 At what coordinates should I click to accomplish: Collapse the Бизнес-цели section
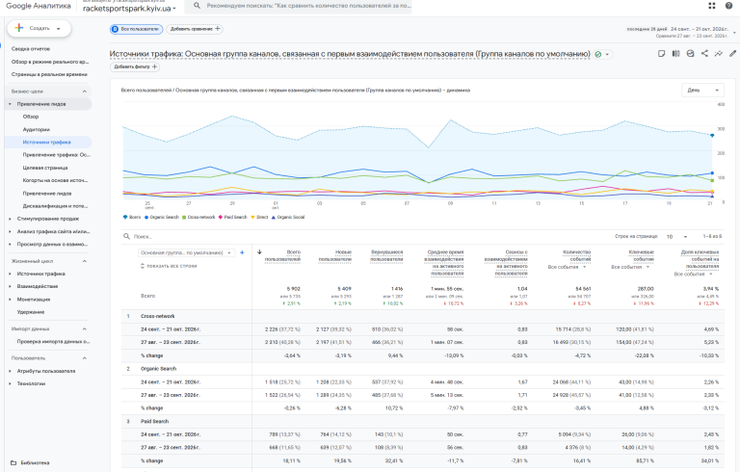85,92
